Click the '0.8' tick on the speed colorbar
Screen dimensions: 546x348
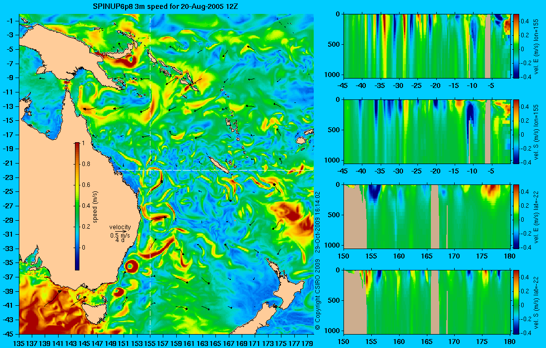(x=86, y=164)
